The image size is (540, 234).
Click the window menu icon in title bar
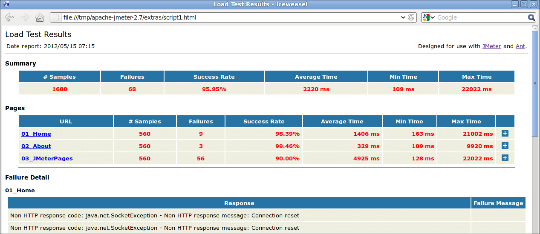(x=5, y=4)
